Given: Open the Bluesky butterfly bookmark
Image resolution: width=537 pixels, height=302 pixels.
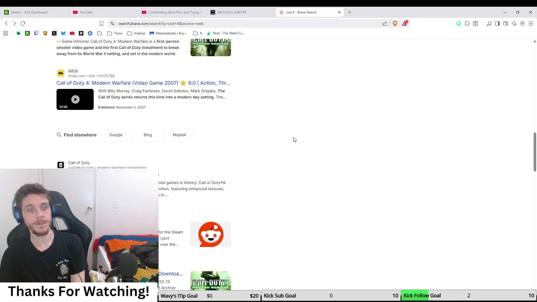Looking at the screenshot, I should coord(63,33).
